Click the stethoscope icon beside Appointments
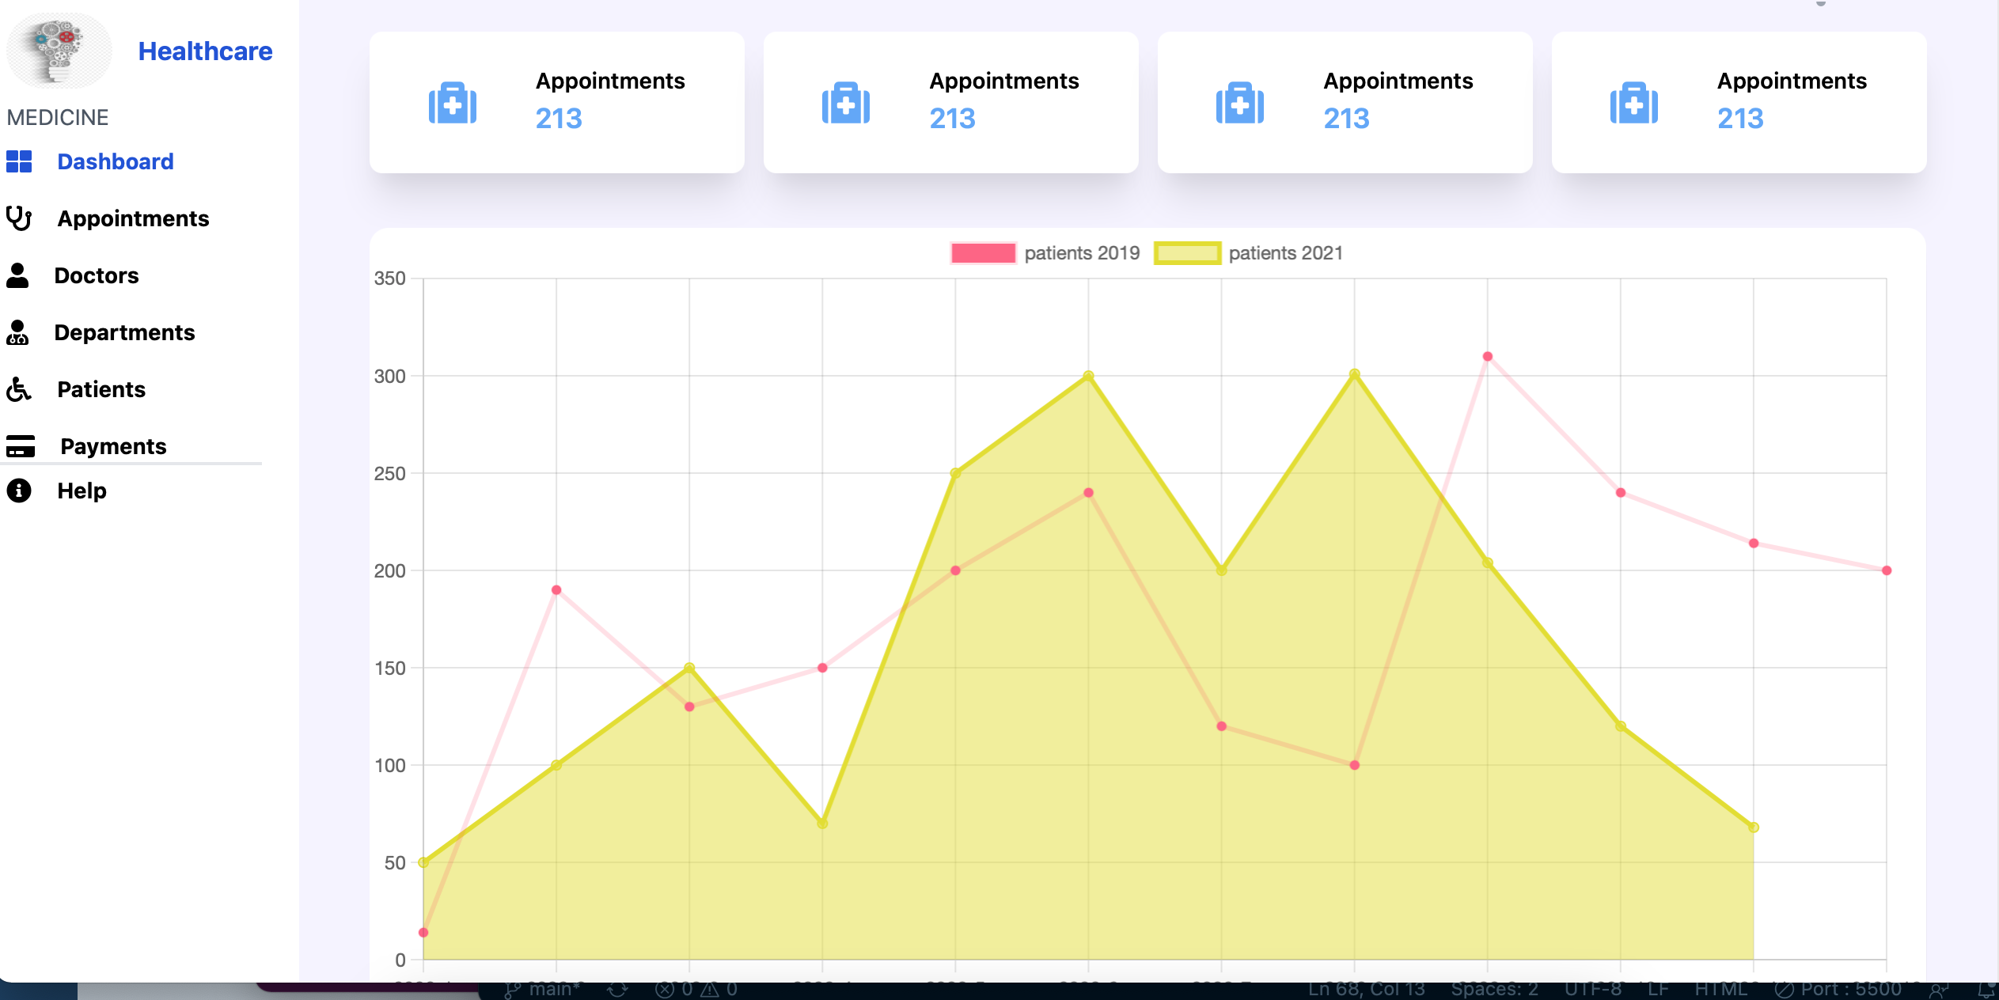 (x=19, y=218)
